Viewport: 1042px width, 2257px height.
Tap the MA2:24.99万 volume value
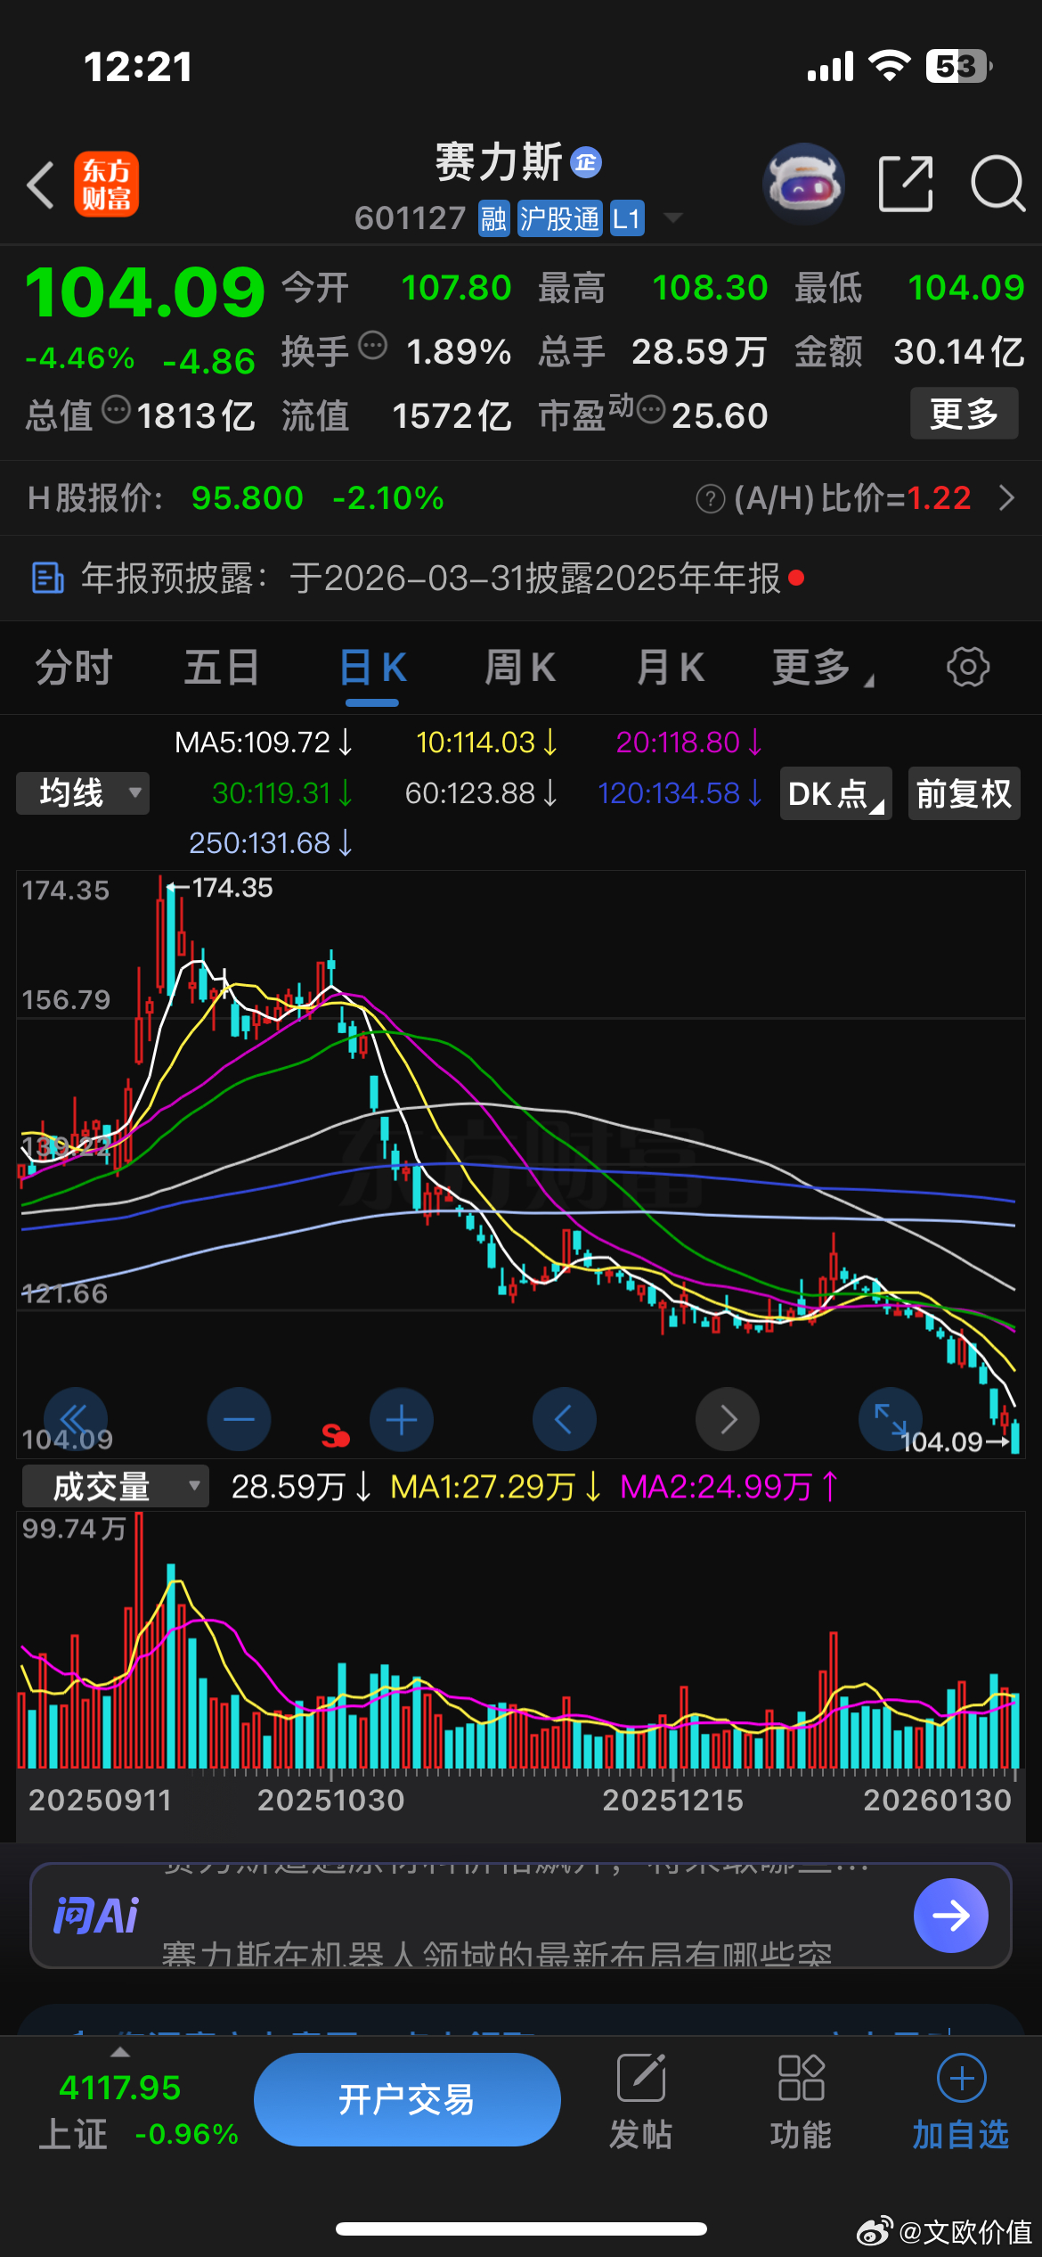pyautogui.click(x=729, y=1486)
